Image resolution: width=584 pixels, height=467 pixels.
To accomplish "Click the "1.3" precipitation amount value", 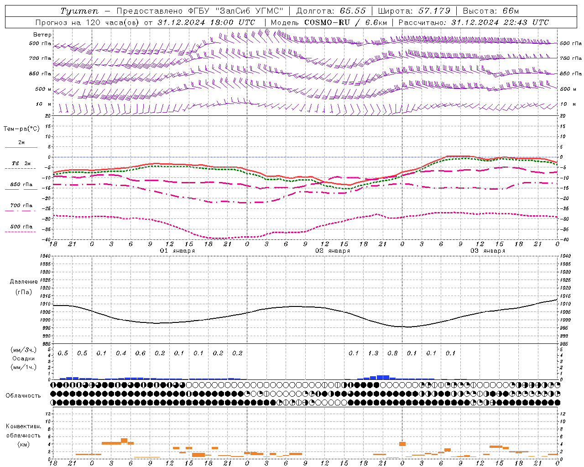I will (x=373, y=353).
